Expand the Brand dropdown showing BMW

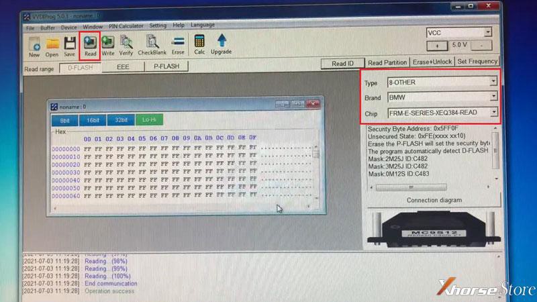(x=493, y=97)
